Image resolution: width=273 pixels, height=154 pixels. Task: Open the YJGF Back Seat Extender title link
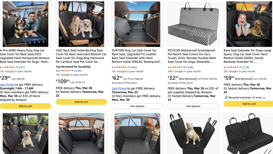pyautogui.click(x=81, y=54)
